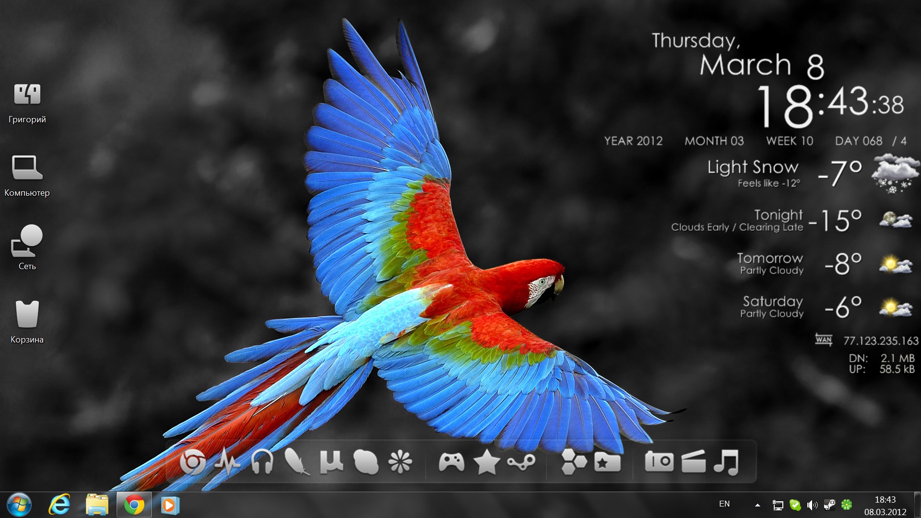The height and width of the screenshot is (518, 921).
Task: Open the music note dock icon
Action: click(x=726, y=462)
